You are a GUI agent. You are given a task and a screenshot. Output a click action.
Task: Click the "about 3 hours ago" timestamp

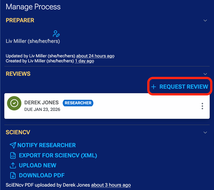click(111, 185)
